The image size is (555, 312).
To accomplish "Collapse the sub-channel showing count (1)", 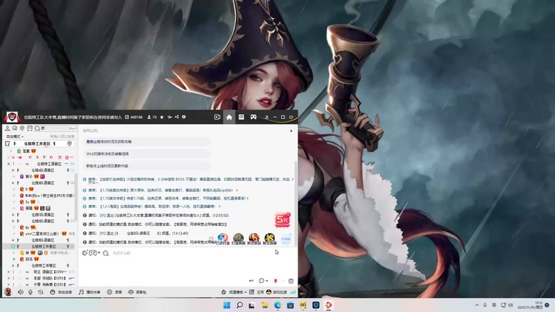I will [x=13, y=170].
